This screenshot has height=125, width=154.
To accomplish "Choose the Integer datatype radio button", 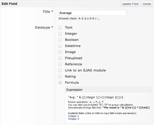I will pos(60,34).
